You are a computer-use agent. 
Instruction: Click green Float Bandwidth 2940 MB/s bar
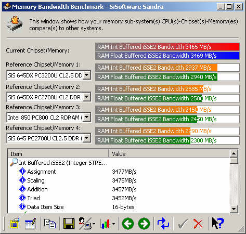[167, 77]
